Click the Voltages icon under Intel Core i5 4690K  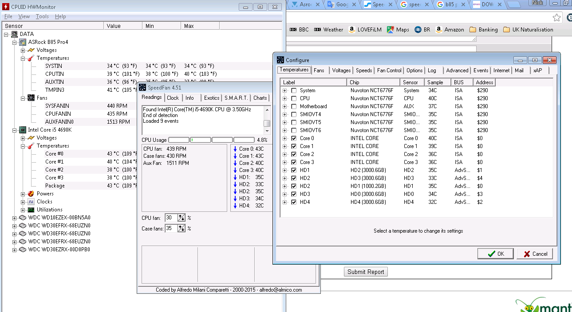31,138
